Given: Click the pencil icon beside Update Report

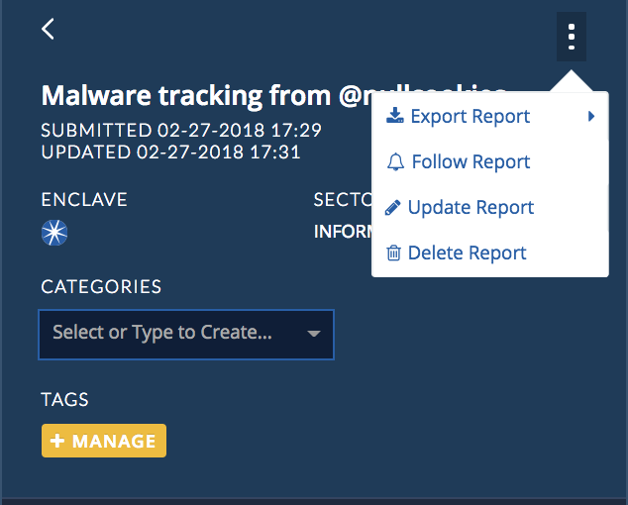Looking at the screenshot, I should 392,208.
